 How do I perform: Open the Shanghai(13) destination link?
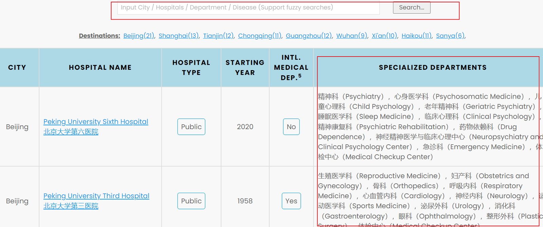click(x=179, y=36)
